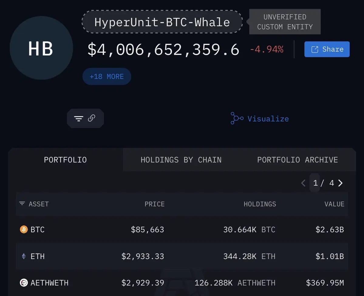Select the Portfolio tab
The width and height of the screenshot is (364, 296).
[x=65, y=160]
